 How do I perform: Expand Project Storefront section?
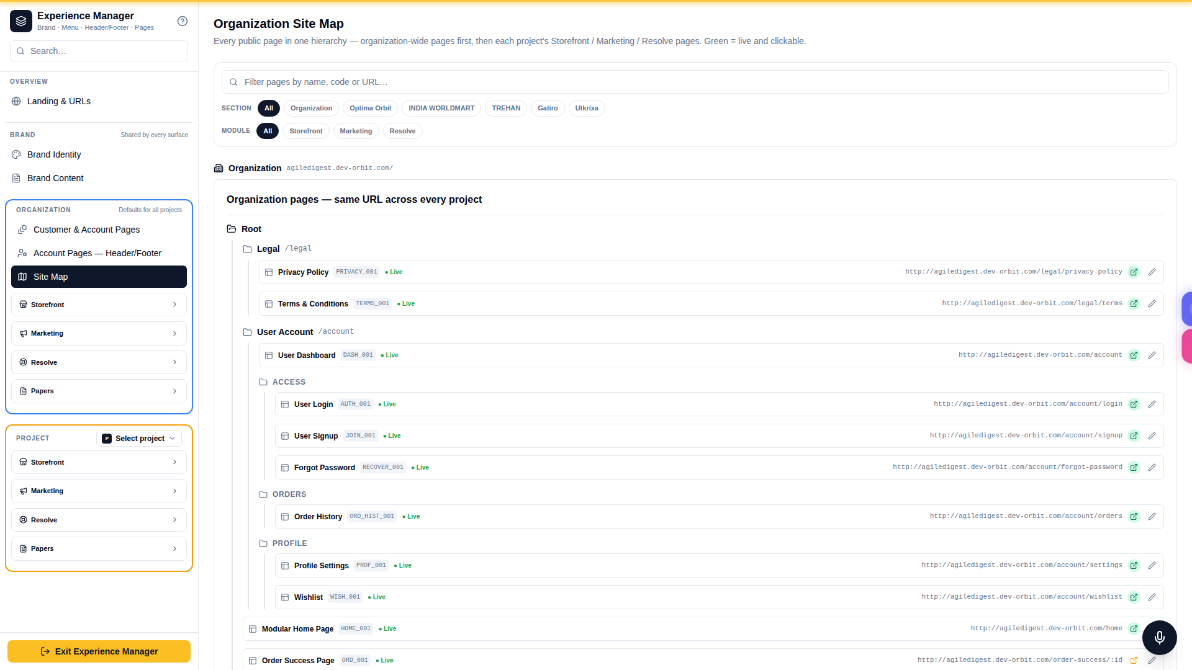point(99,462)
